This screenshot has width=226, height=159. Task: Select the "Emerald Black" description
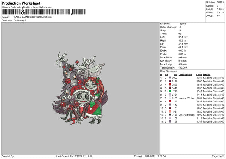pos(186,115)
